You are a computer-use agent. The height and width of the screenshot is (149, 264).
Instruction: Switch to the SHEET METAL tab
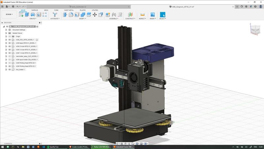pos(69,10)
